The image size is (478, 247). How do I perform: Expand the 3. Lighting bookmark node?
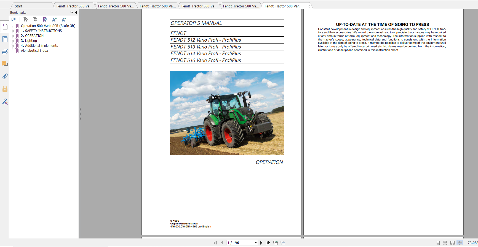click(12, 41)
